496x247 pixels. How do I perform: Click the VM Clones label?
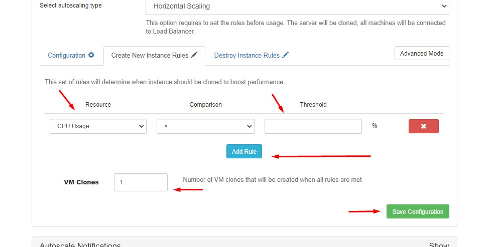pos(81,182)
